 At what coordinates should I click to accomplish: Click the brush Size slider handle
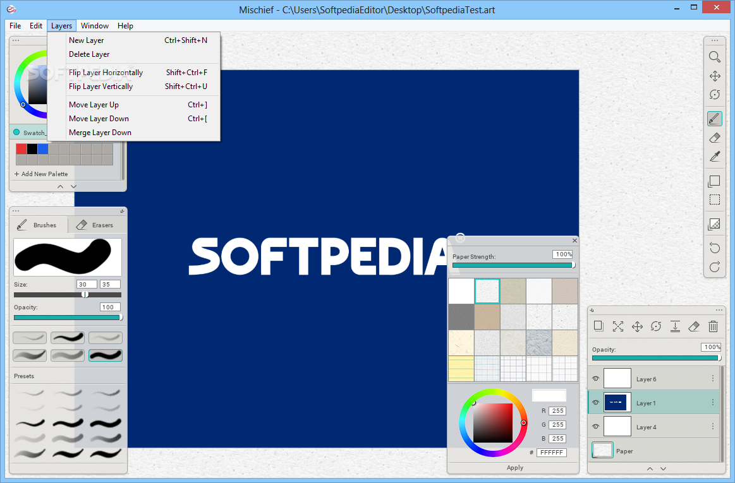coord(85,295)
